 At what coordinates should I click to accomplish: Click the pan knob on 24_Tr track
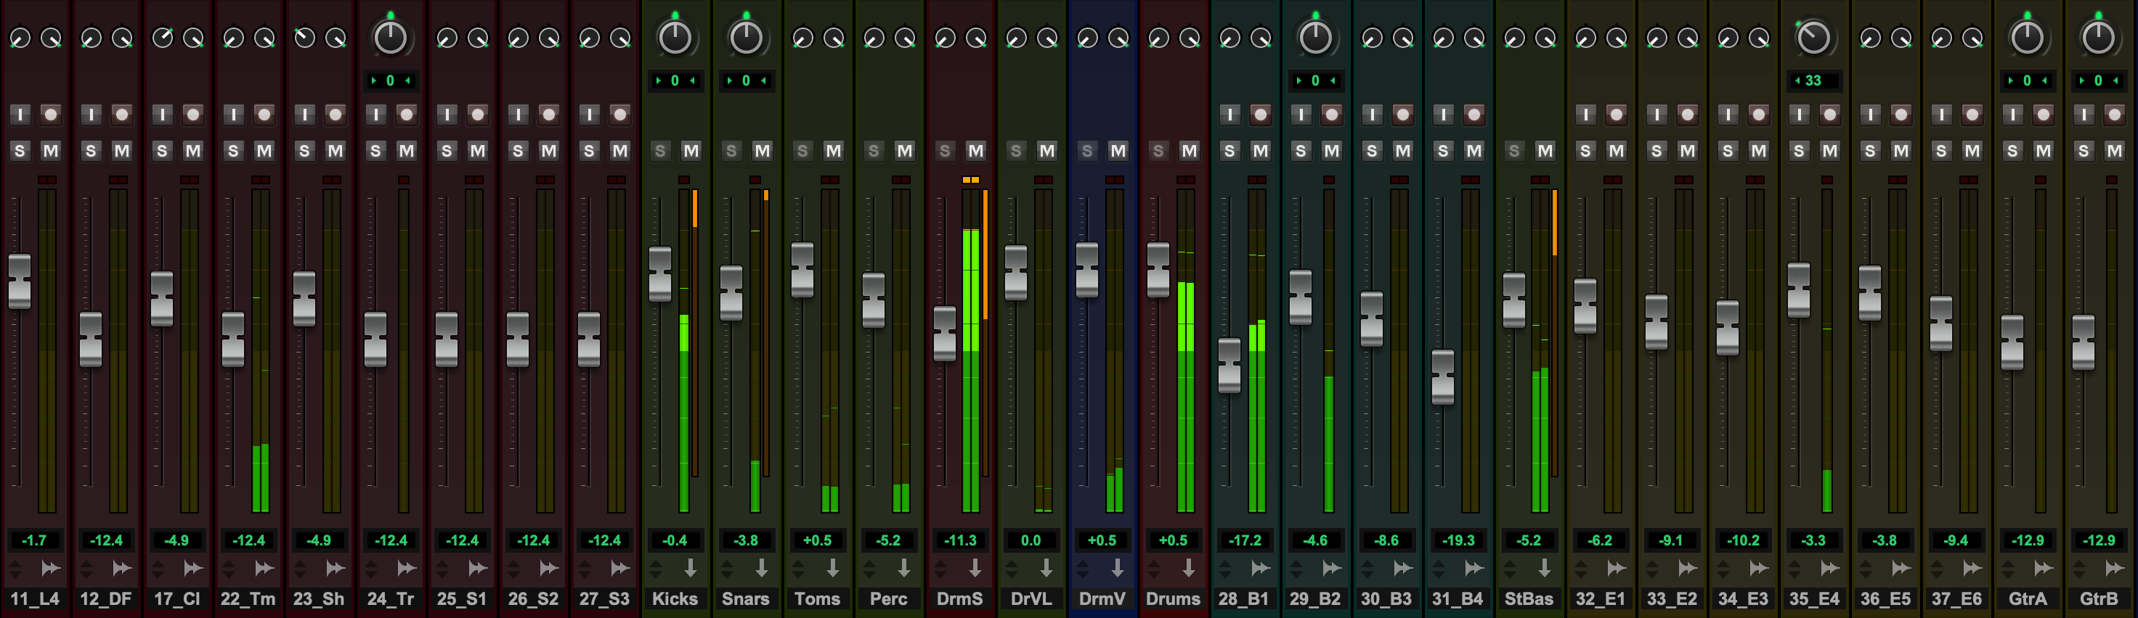point(390,37)
